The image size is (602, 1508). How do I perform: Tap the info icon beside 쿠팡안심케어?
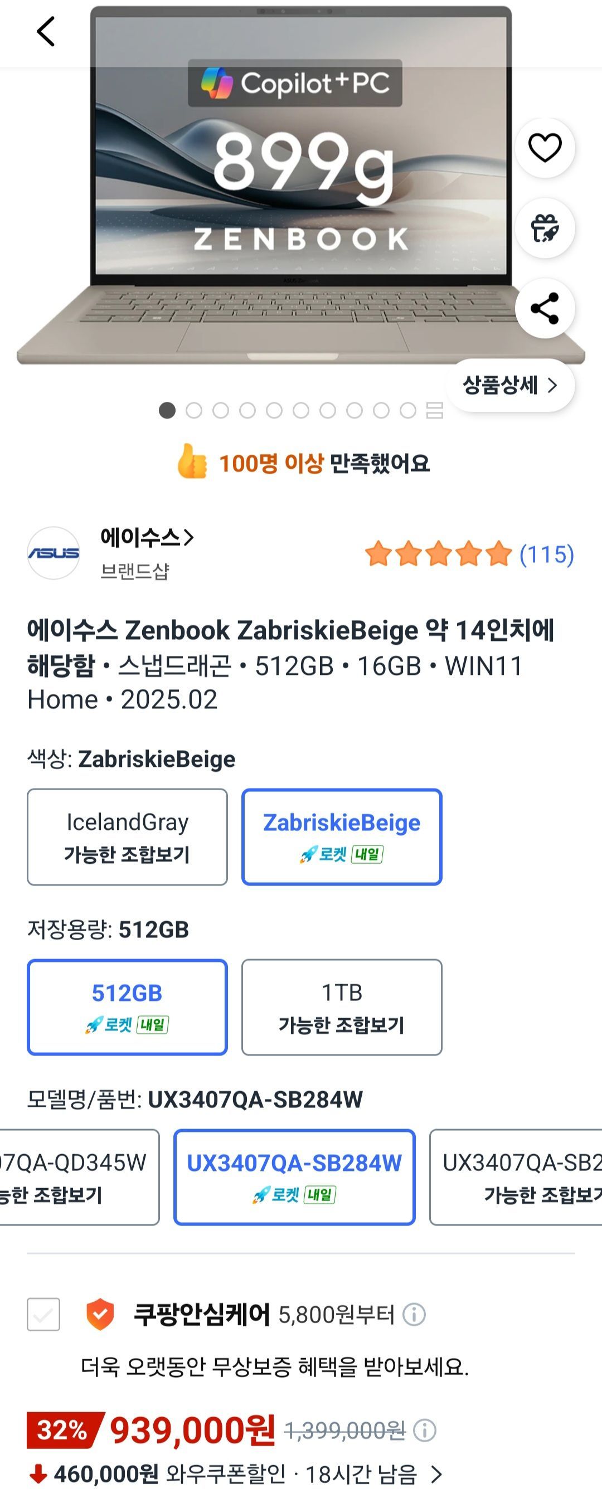coord(414,1315)
